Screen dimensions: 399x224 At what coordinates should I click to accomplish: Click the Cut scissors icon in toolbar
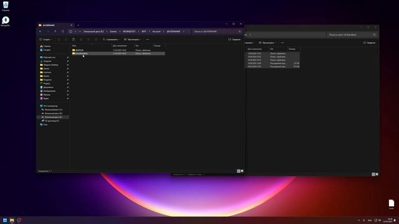click(59, 40)
